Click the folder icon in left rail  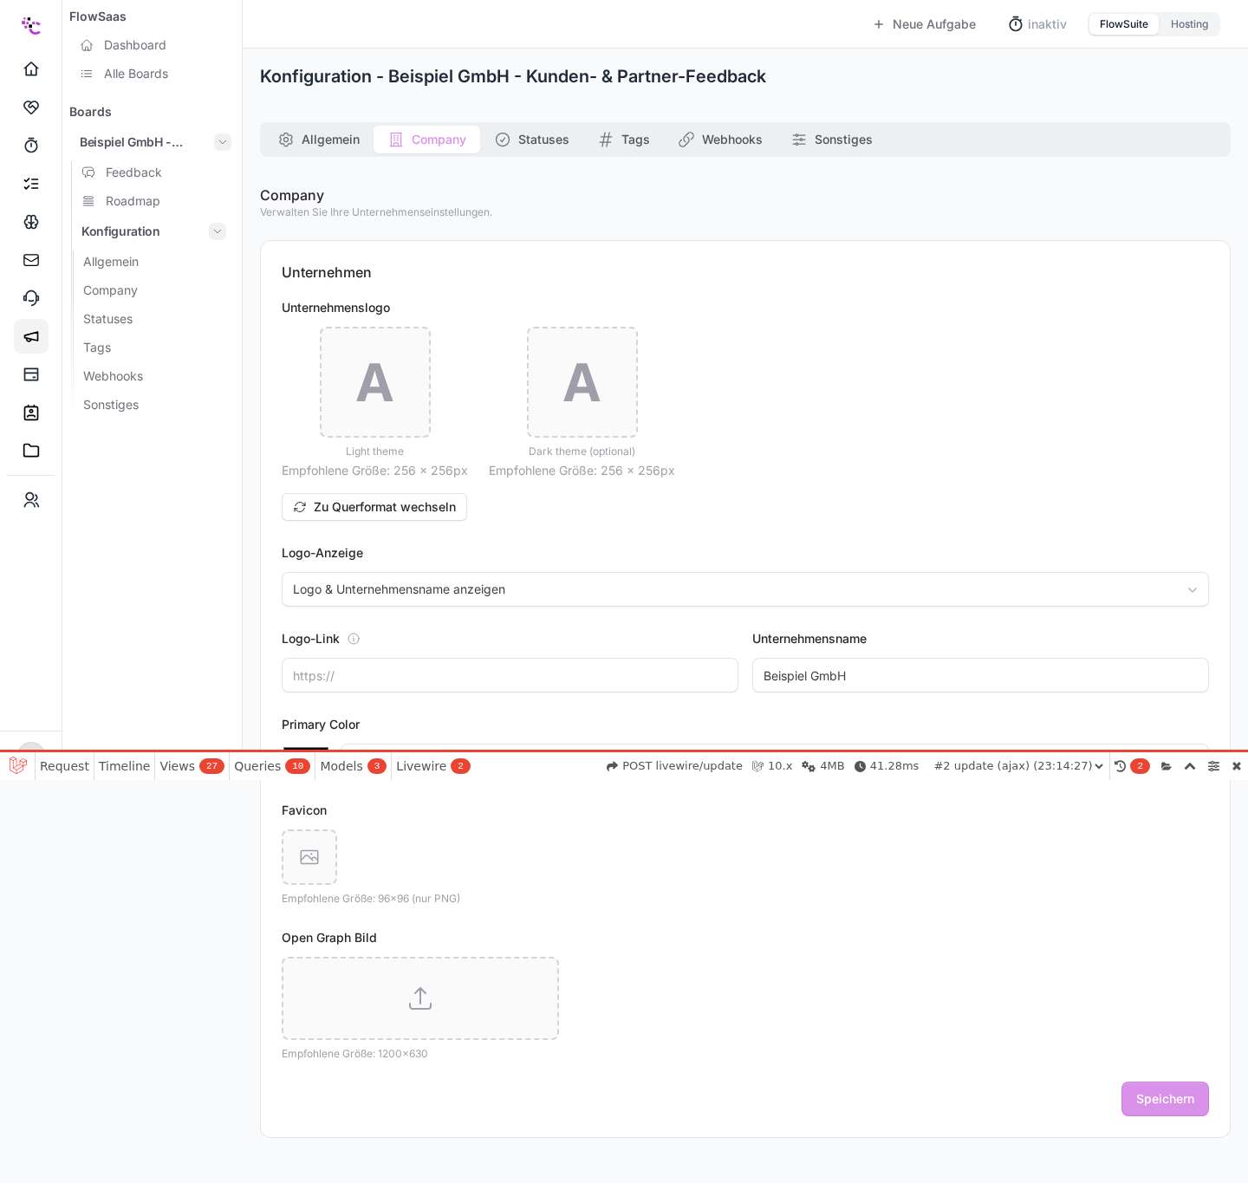coord(31,451)
